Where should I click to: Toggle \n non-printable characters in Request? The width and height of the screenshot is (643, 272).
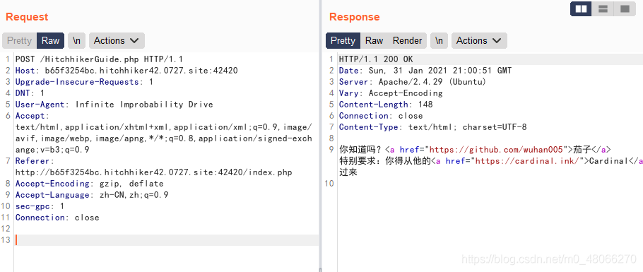77,40
